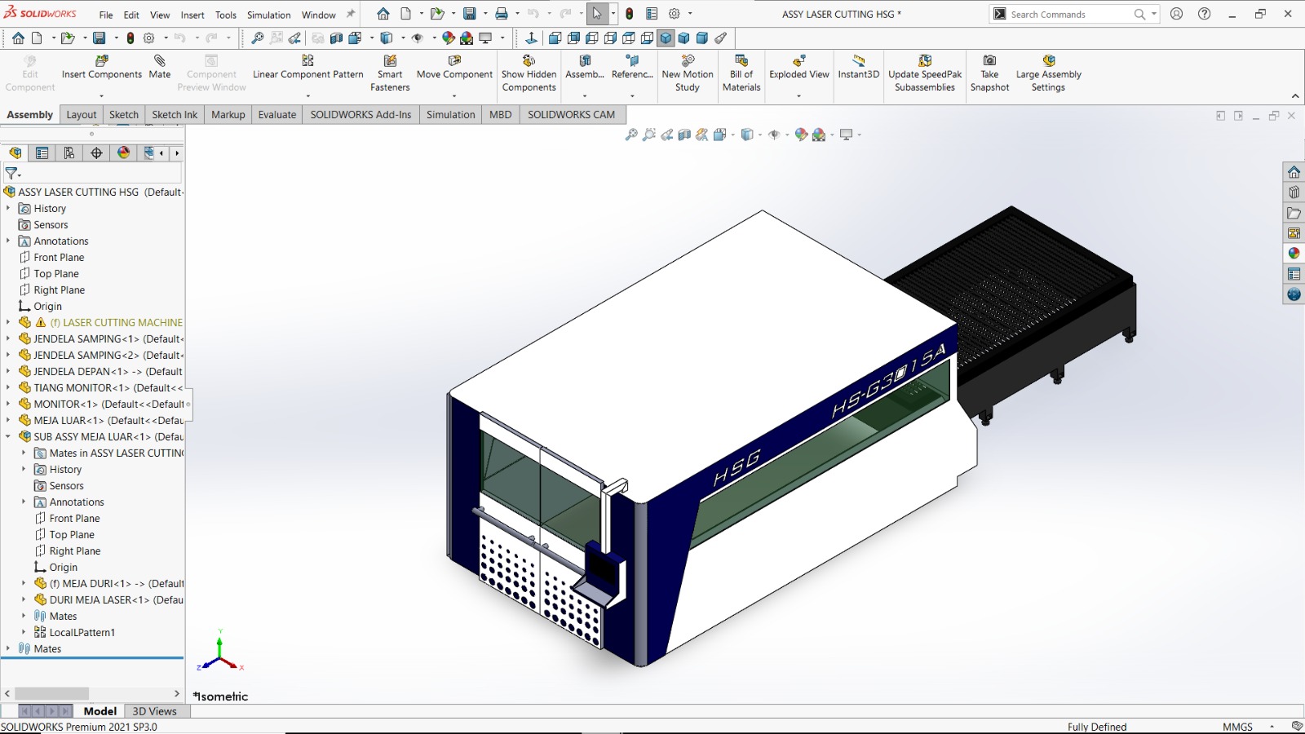Switch to the Normal To view
Viewport: 1305px width, 734px height.
point(531,38)
